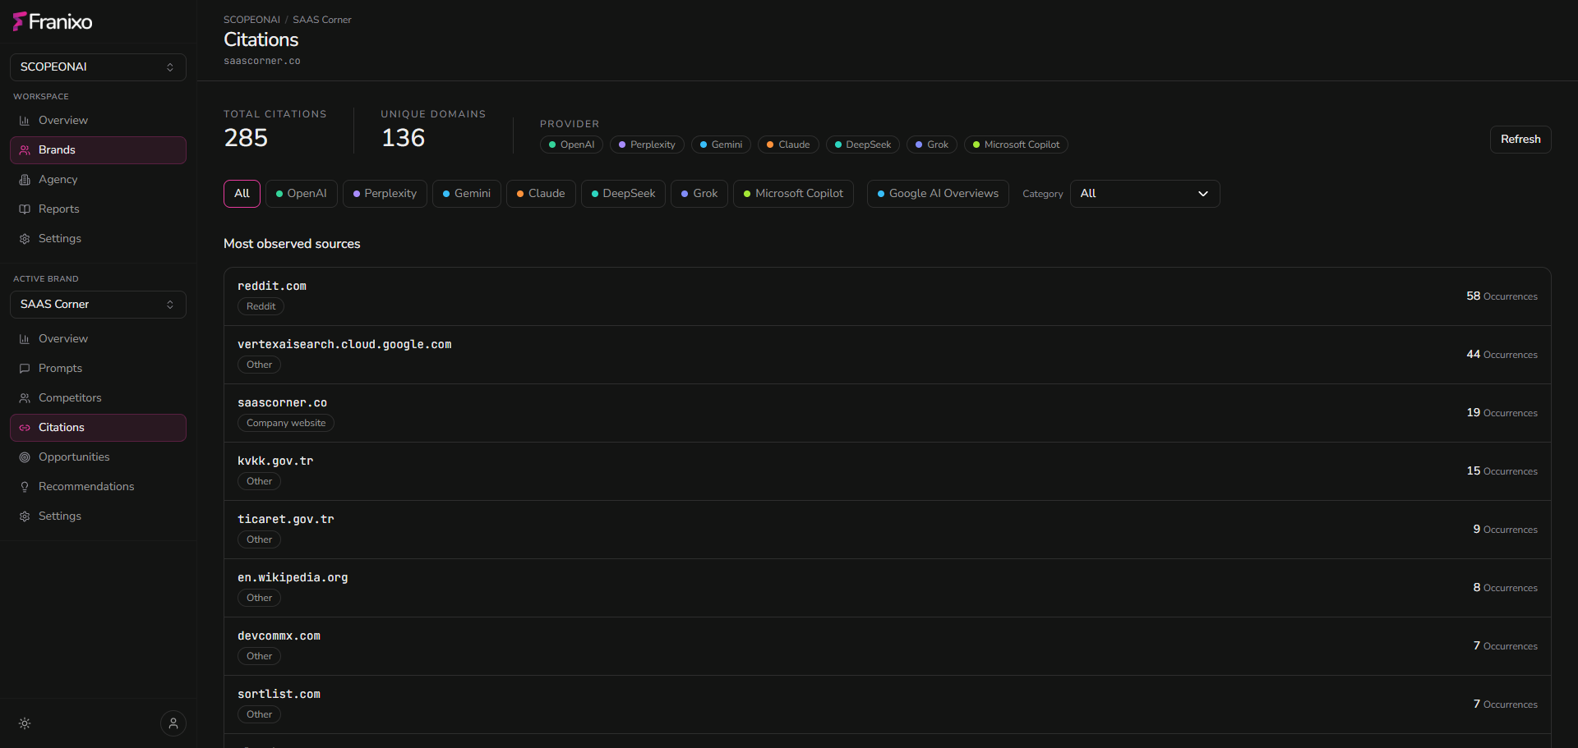1578x748 pixels.
Task: Toggle light theme sun icon
Action: pyautogui.click(x=25, y=723)
